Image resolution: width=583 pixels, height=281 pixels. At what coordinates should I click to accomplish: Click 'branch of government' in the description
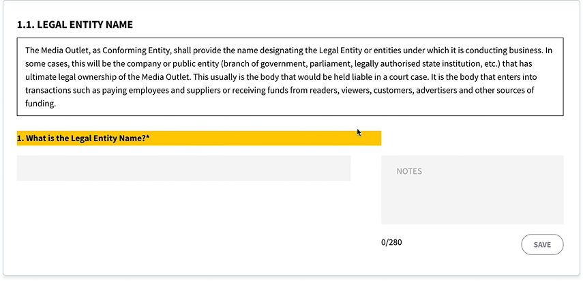(x=261, y=64)
